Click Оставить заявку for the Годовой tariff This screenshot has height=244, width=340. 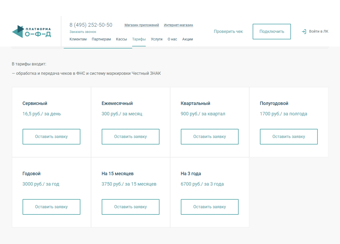pos(51,207)
